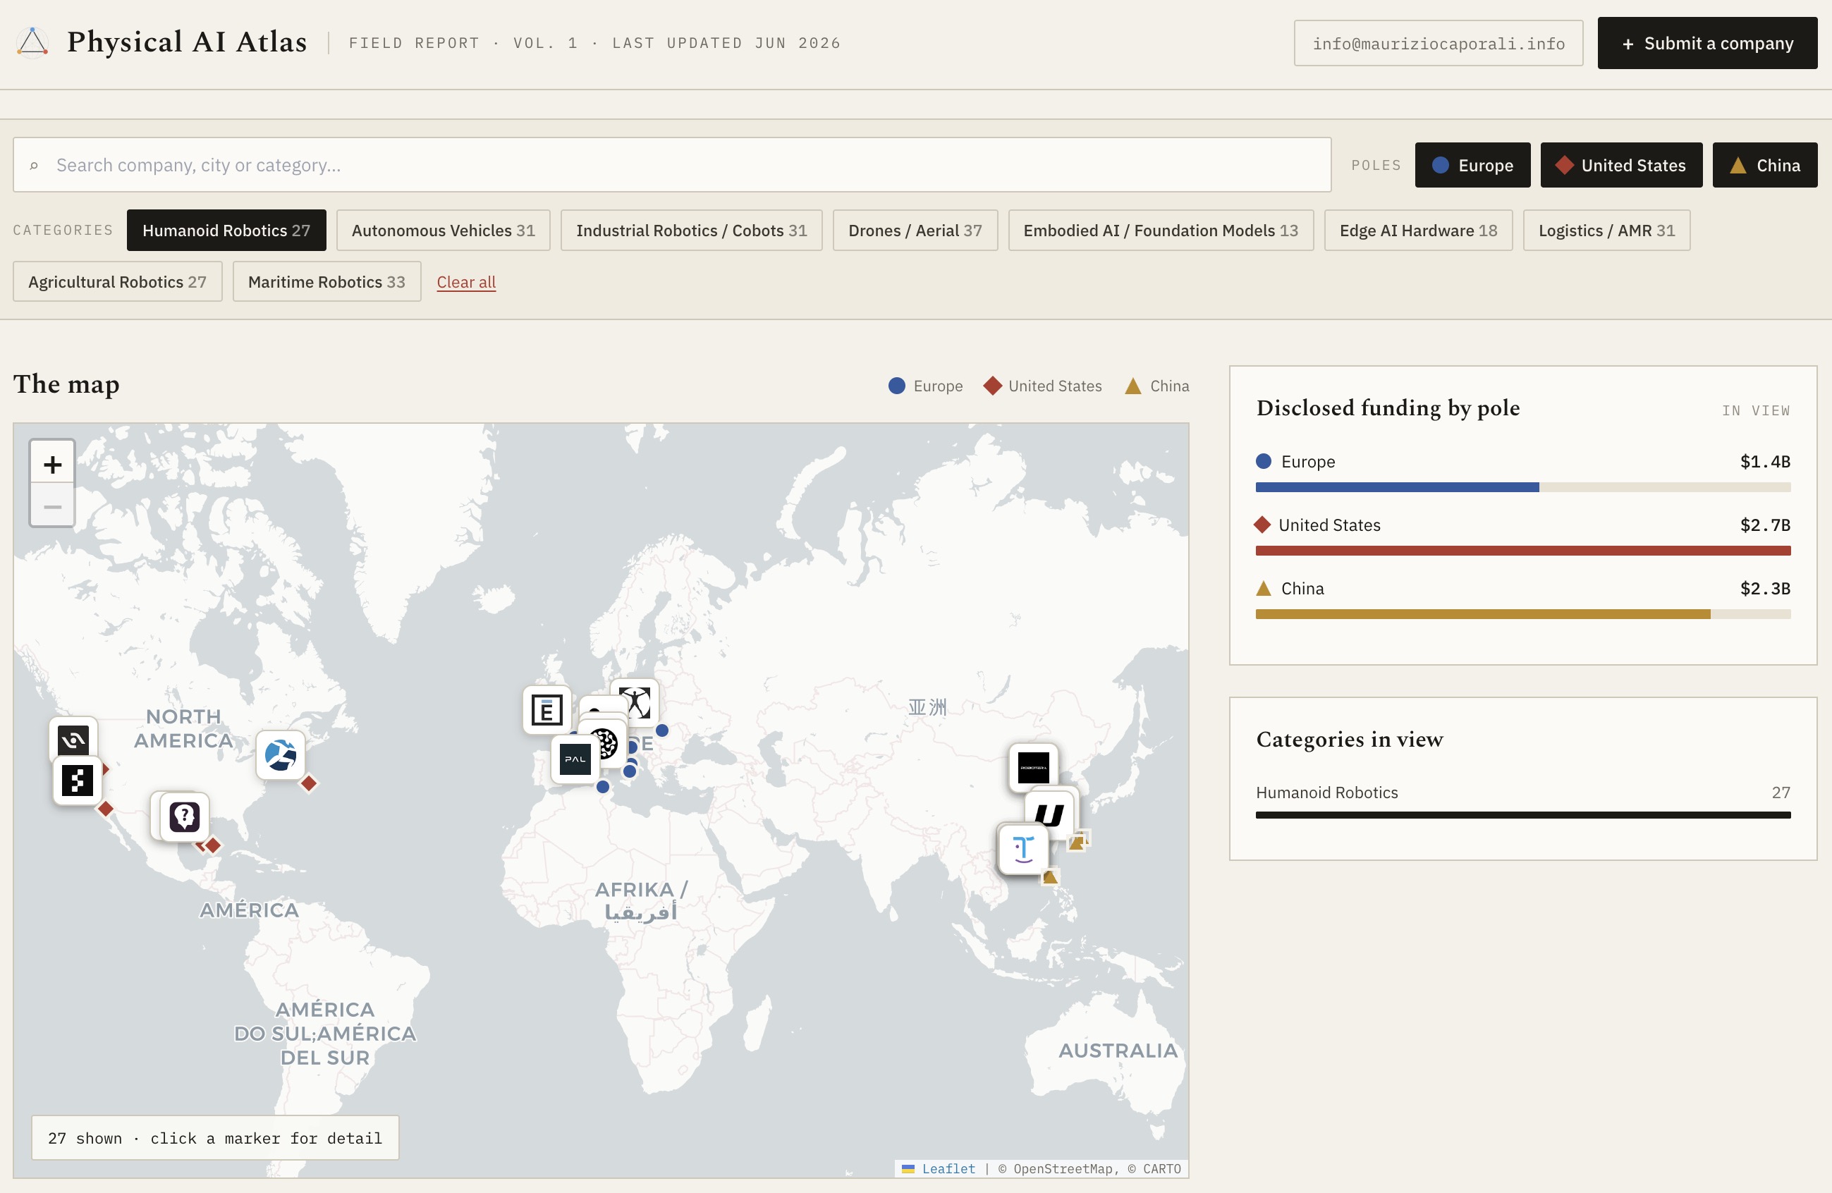Viewport: 1832px width, 1193px height.
Task: Filter by Logistics / AMR category
Action: [x=1606, y=230]
